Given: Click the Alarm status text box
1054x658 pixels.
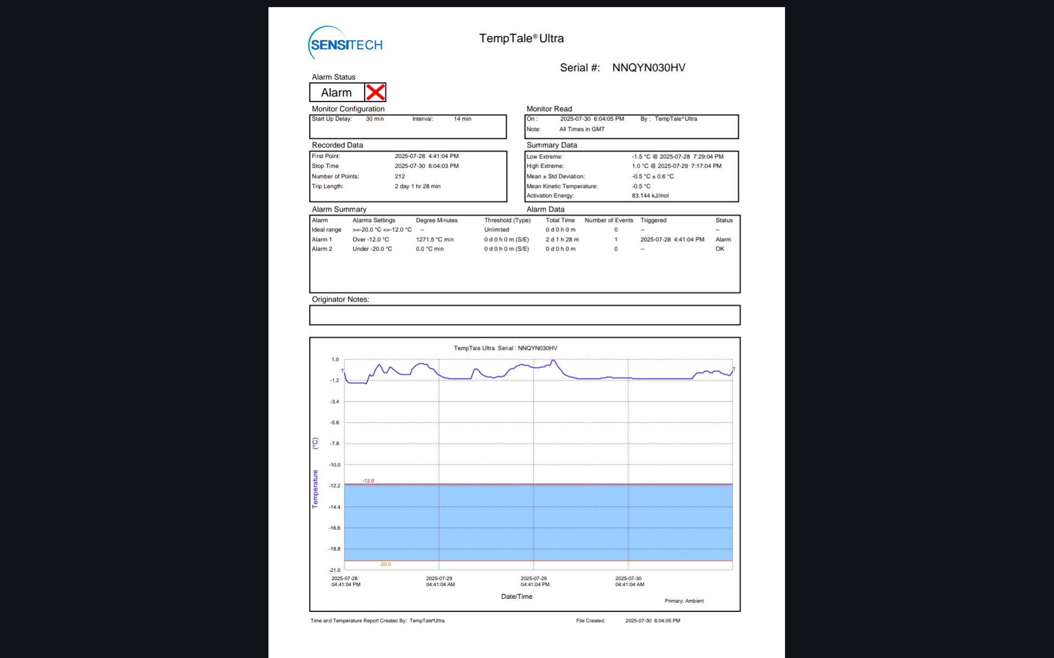Looking at the screenshot, I should pos(337,93).
